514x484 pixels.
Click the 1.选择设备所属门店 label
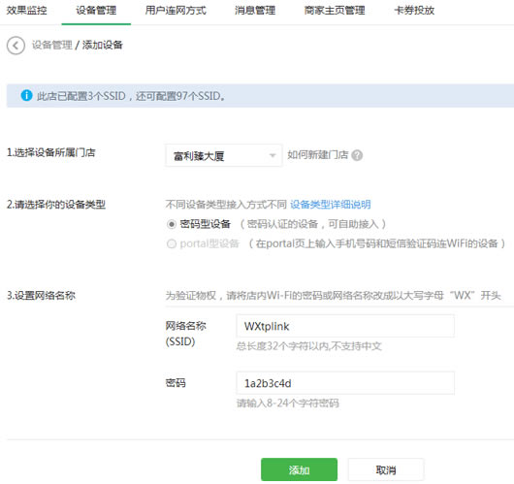[x=51, y=152]
